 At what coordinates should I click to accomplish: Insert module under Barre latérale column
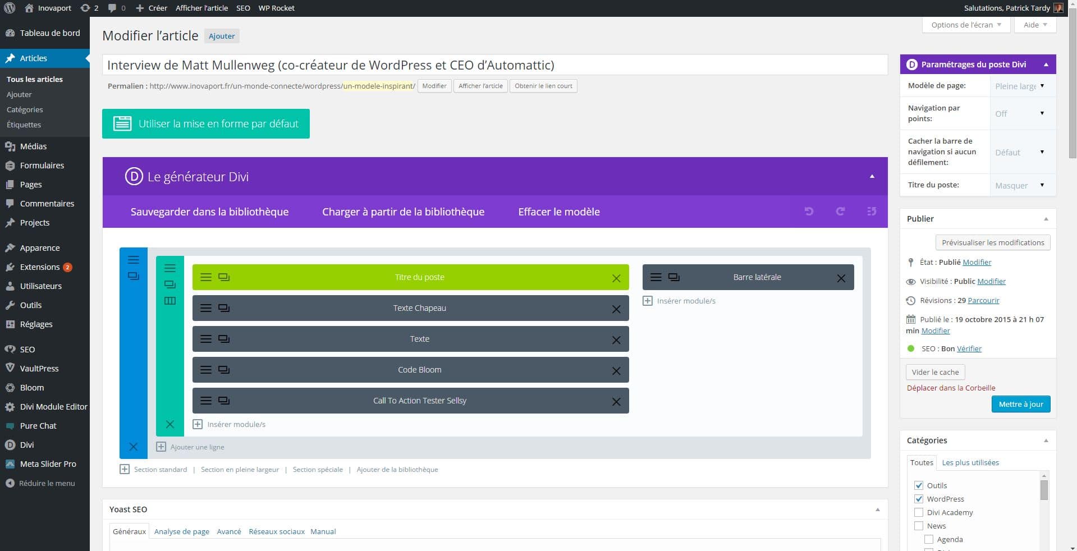pos(679,301)
